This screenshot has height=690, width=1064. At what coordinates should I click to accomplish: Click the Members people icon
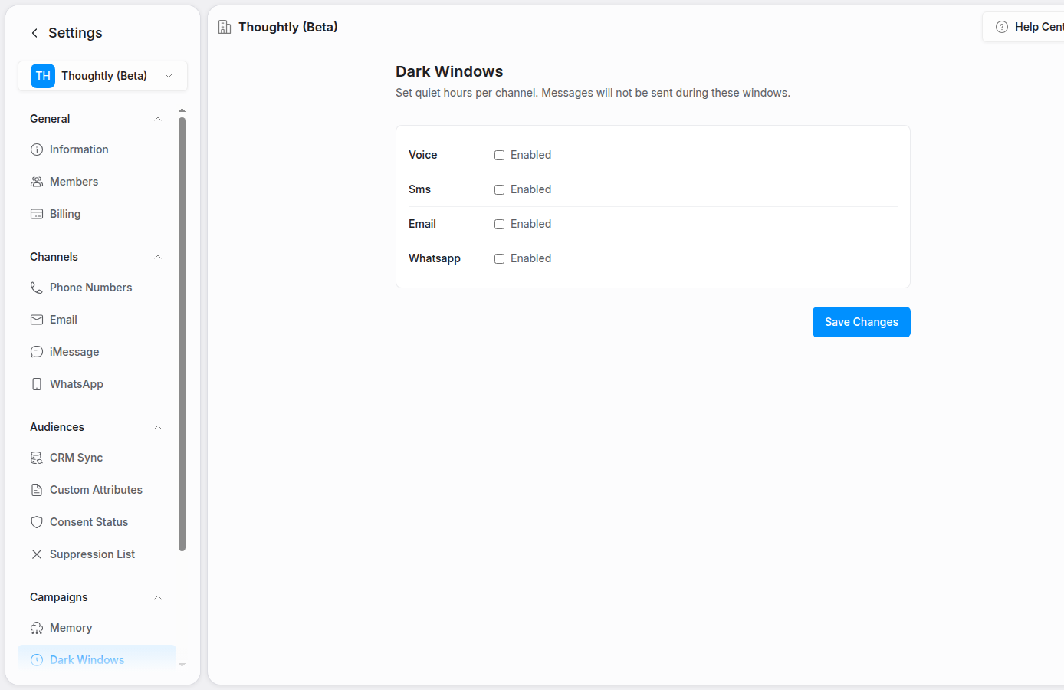[37, 182]
